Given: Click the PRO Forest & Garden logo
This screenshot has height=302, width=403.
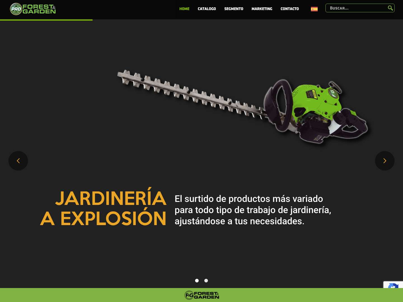Looking at the screenshot, I should [x=32, y=9].
